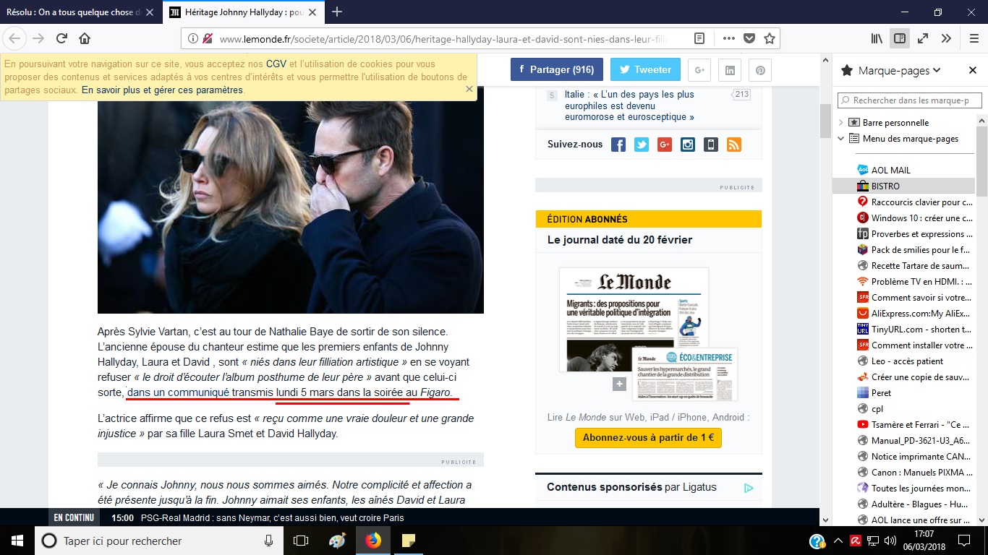Share article on Google Plus

point(699,70)
